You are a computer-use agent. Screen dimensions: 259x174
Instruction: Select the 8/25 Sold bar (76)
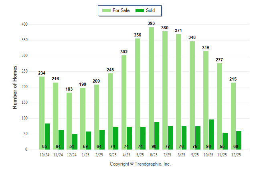(x=184, y=138)
